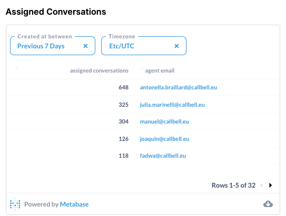Go to next page of rows
286x216 pixels.
(x=271, y=185)
